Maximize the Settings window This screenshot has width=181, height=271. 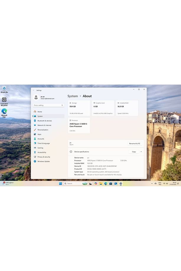point(139,89)
